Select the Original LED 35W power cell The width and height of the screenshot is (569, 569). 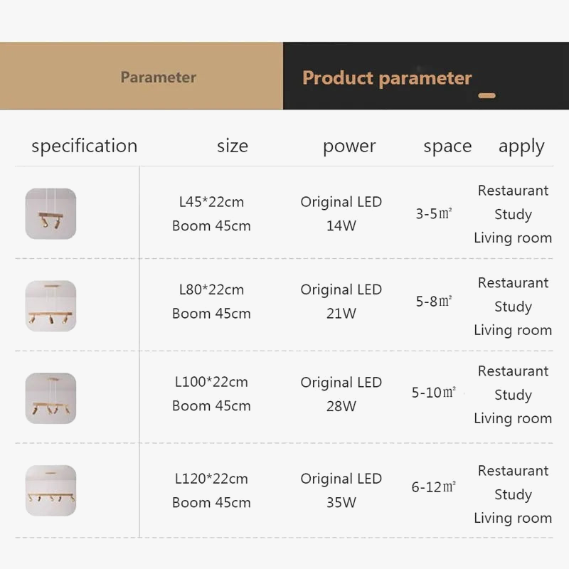tap(341, 490)
